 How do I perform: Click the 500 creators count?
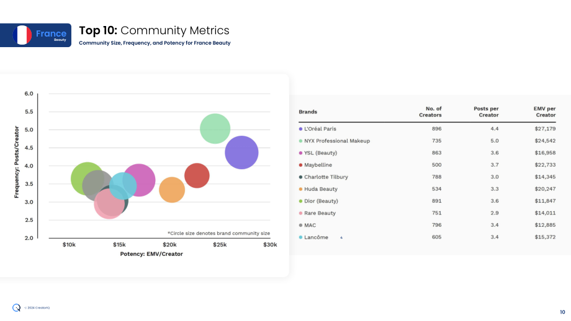click(436, 165)
